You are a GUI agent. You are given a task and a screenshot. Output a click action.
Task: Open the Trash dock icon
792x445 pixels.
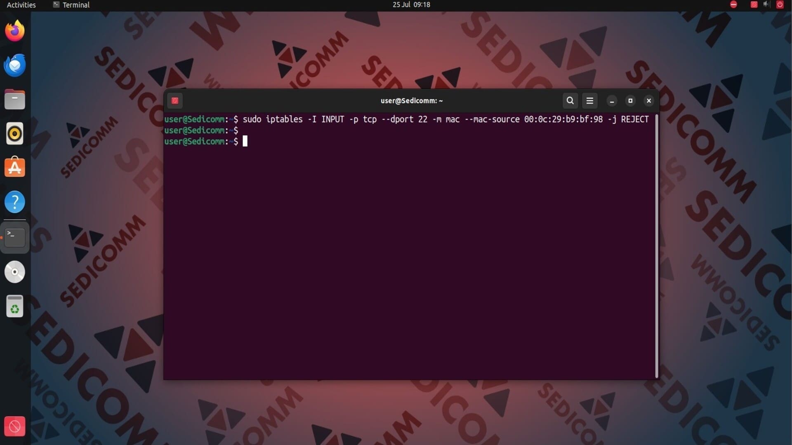[x=15, y=307]
